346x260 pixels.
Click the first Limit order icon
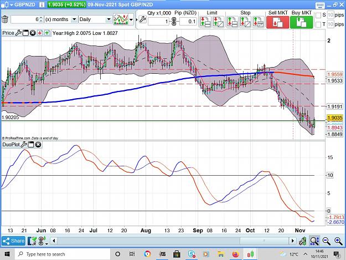coord(205,22)
